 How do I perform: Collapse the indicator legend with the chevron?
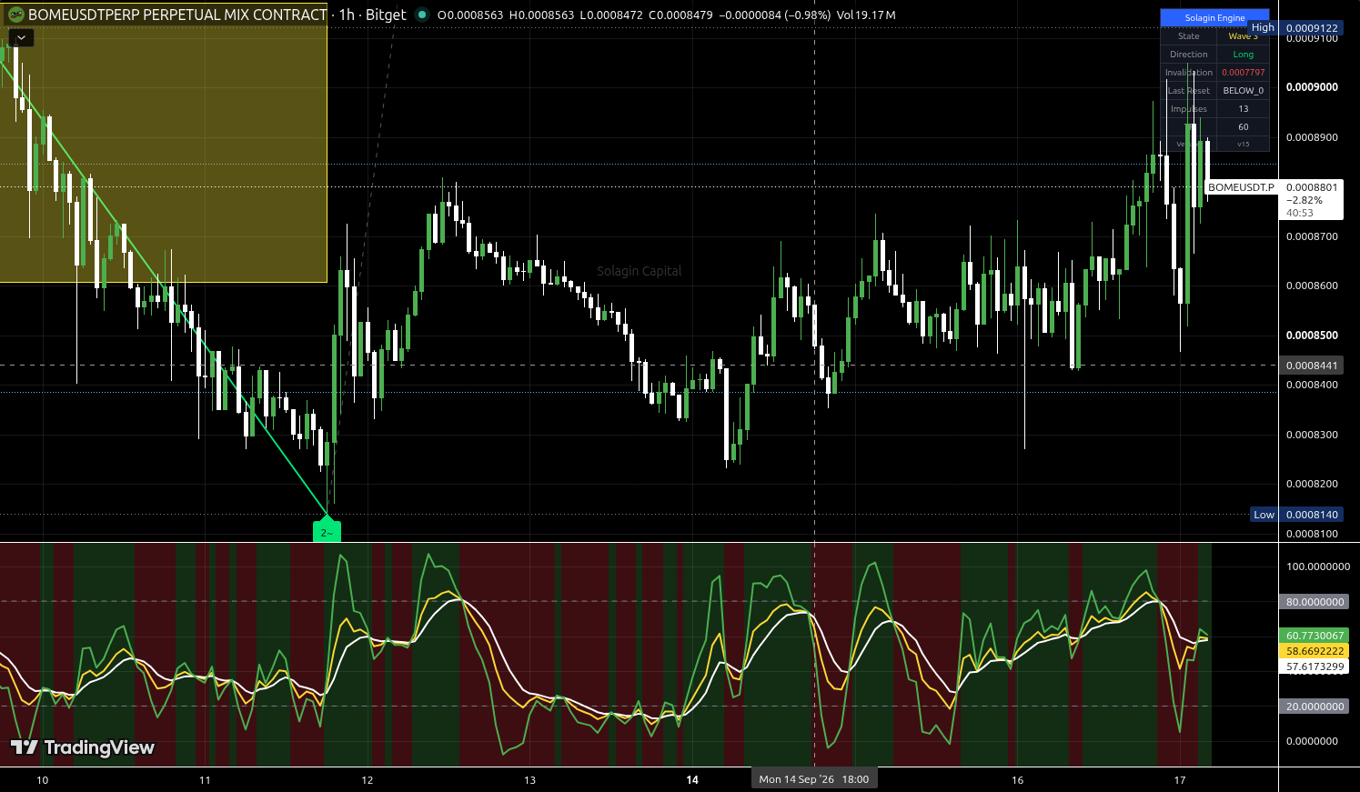click(x=21, y=38)
